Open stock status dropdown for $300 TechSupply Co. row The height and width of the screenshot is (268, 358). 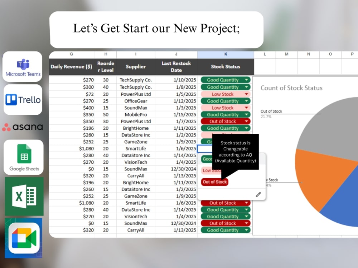point(246,87)
